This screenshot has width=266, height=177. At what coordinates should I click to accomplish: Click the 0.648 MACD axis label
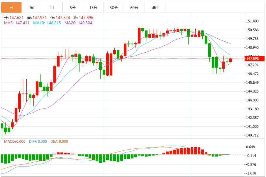click(250, 147)
